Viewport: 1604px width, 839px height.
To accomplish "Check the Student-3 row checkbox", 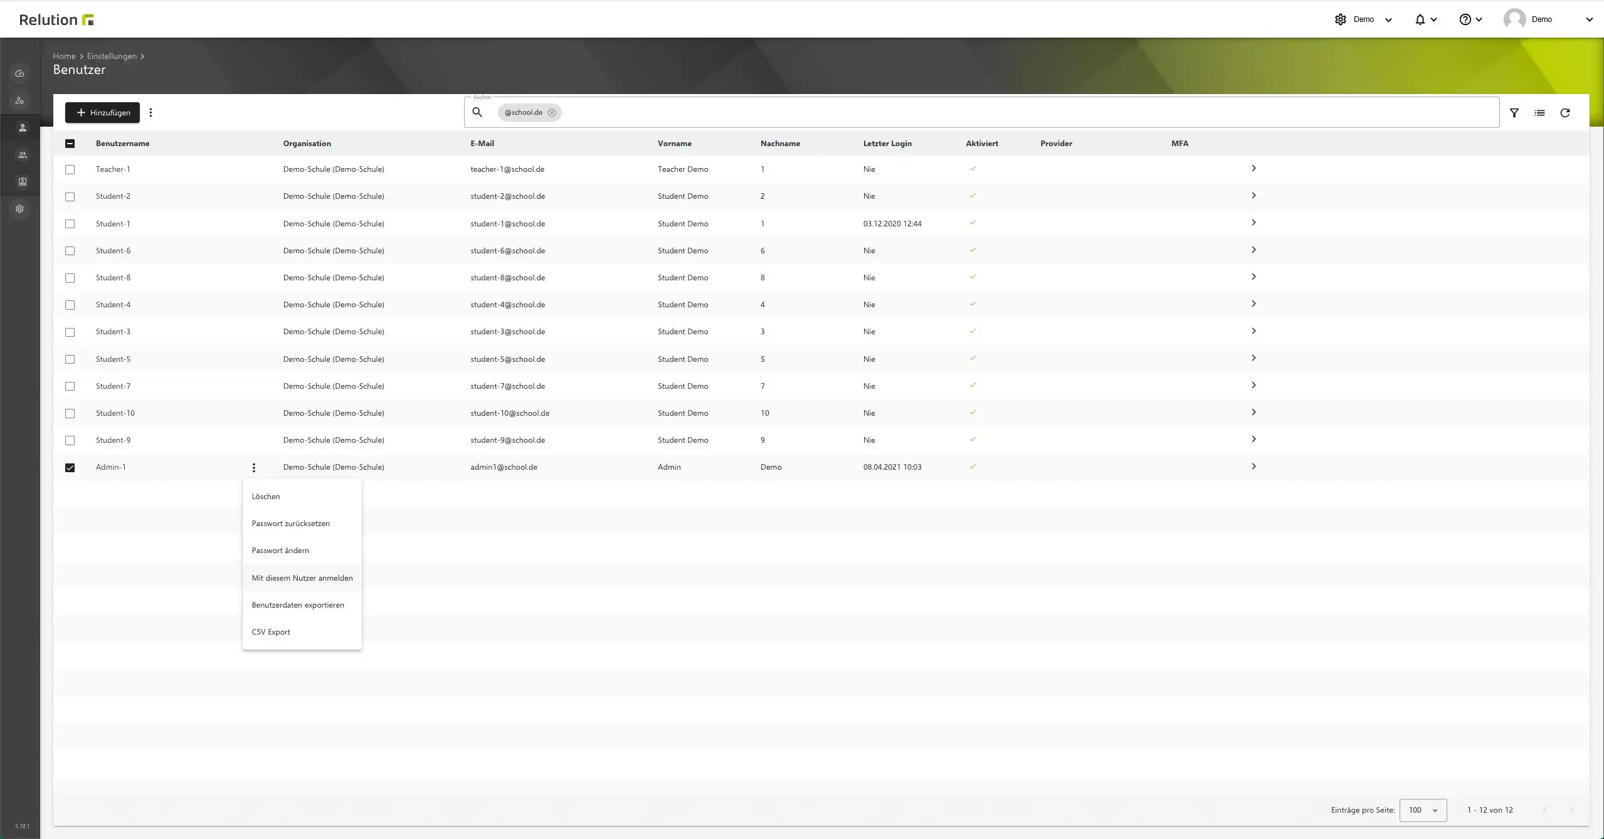I will [x=70, y=332].
